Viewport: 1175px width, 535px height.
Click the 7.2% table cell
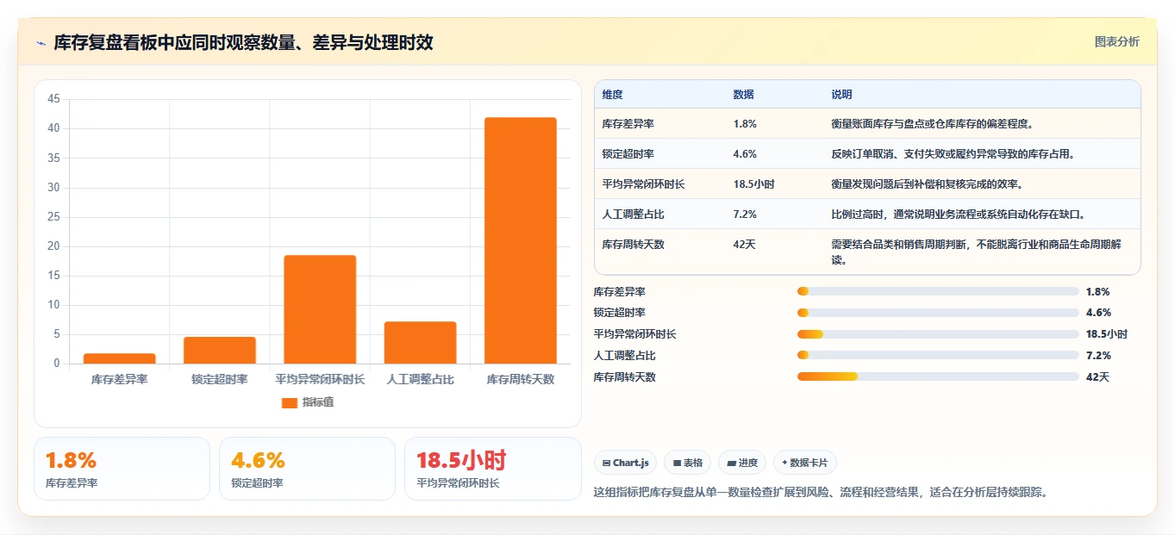click(745, 214)
